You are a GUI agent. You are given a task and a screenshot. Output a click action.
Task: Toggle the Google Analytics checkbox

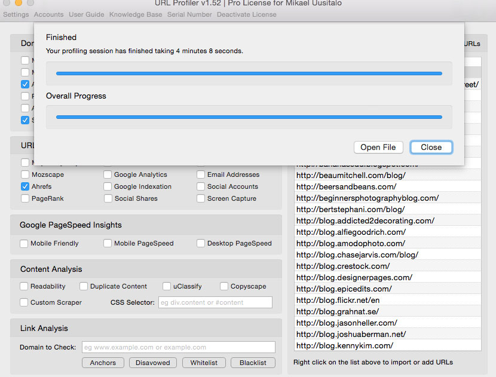click(108, 175)
